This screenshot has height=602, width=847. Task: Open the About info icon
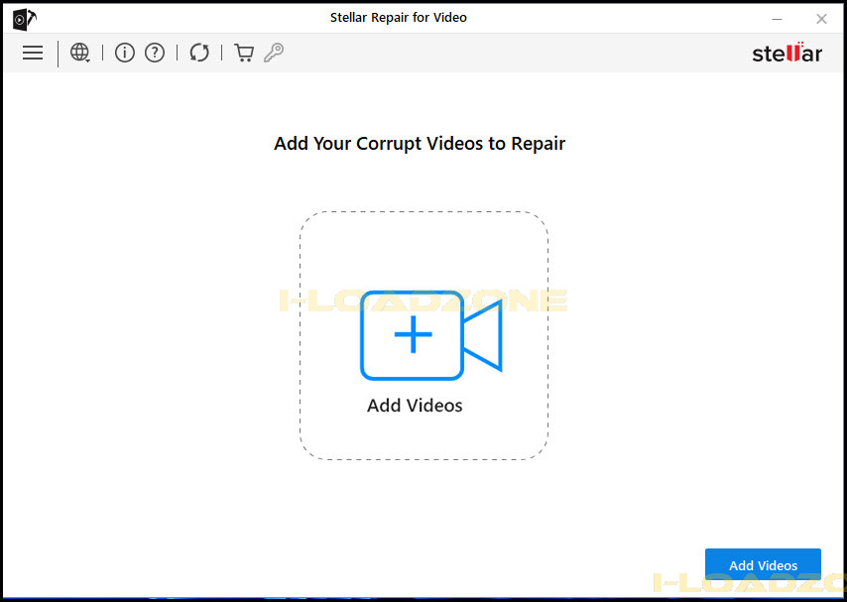125,53
